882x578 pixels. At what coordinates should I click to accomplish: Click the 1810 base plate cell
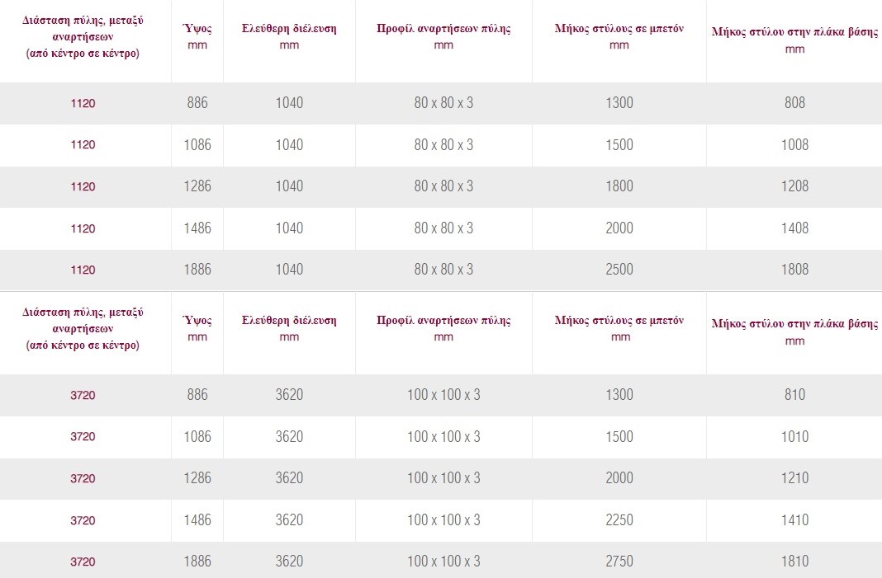794,562
